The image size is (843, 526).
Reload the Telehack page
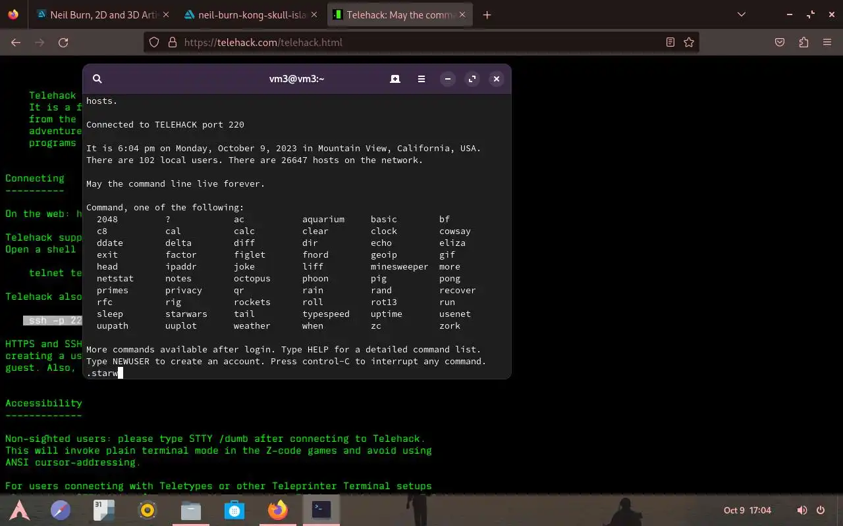point(63,42)
